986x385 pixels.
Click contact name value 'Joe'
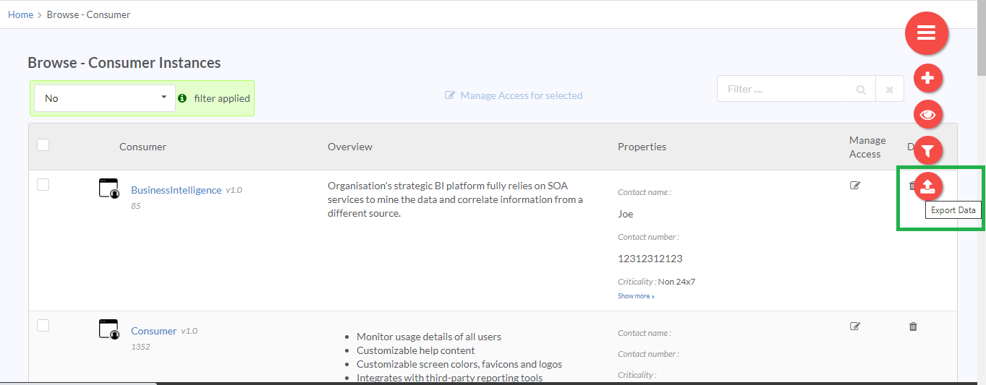[626, 214]
